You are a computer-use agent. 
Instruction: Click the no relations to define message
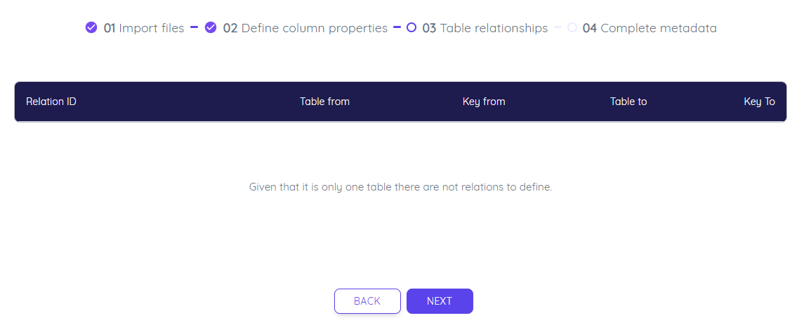click(x=400, y=187)
